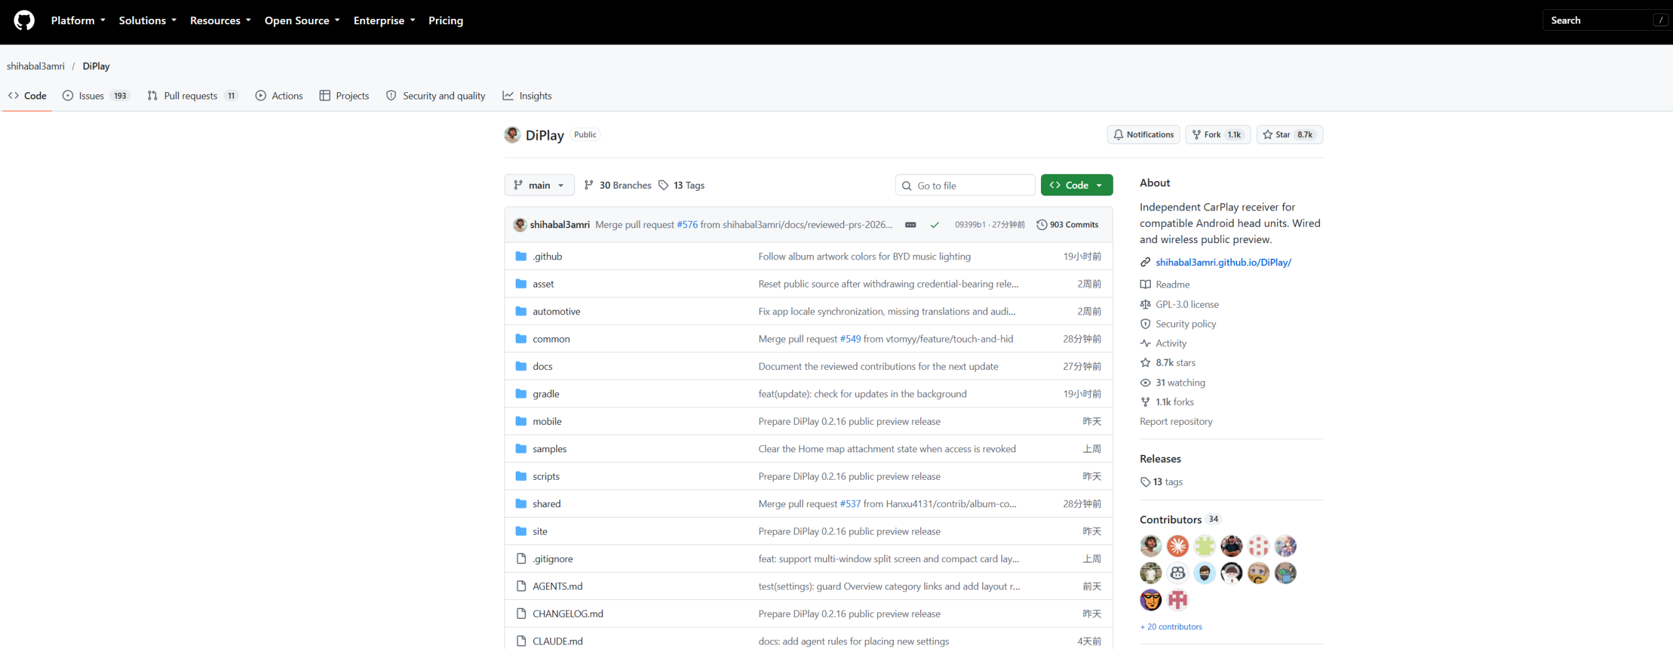Click the green check commit status icon
Screen dimensions: 1673x649
[x=935, y=225]
